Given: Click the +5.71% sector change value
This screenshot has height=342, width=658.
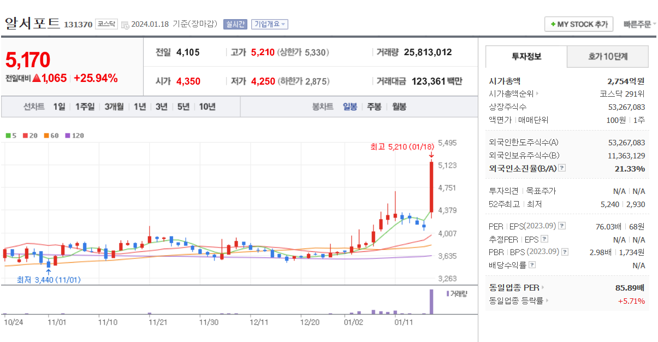Looking at the screenshot, I should [x=631, y=300].
